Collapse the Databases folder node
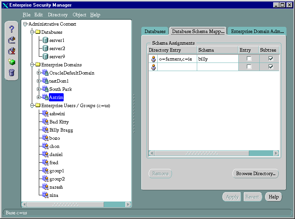Screen dimensions: 295x219 32,32
